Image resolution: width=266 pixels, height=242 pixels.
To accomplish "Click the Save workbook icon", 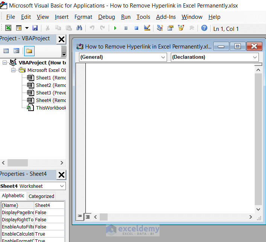I will tap(35, 28).
